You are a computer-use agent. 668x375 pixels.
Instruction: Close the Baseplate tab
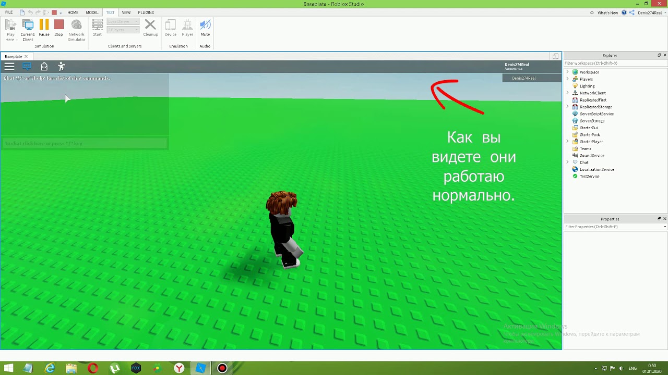(x=26, y=56)
